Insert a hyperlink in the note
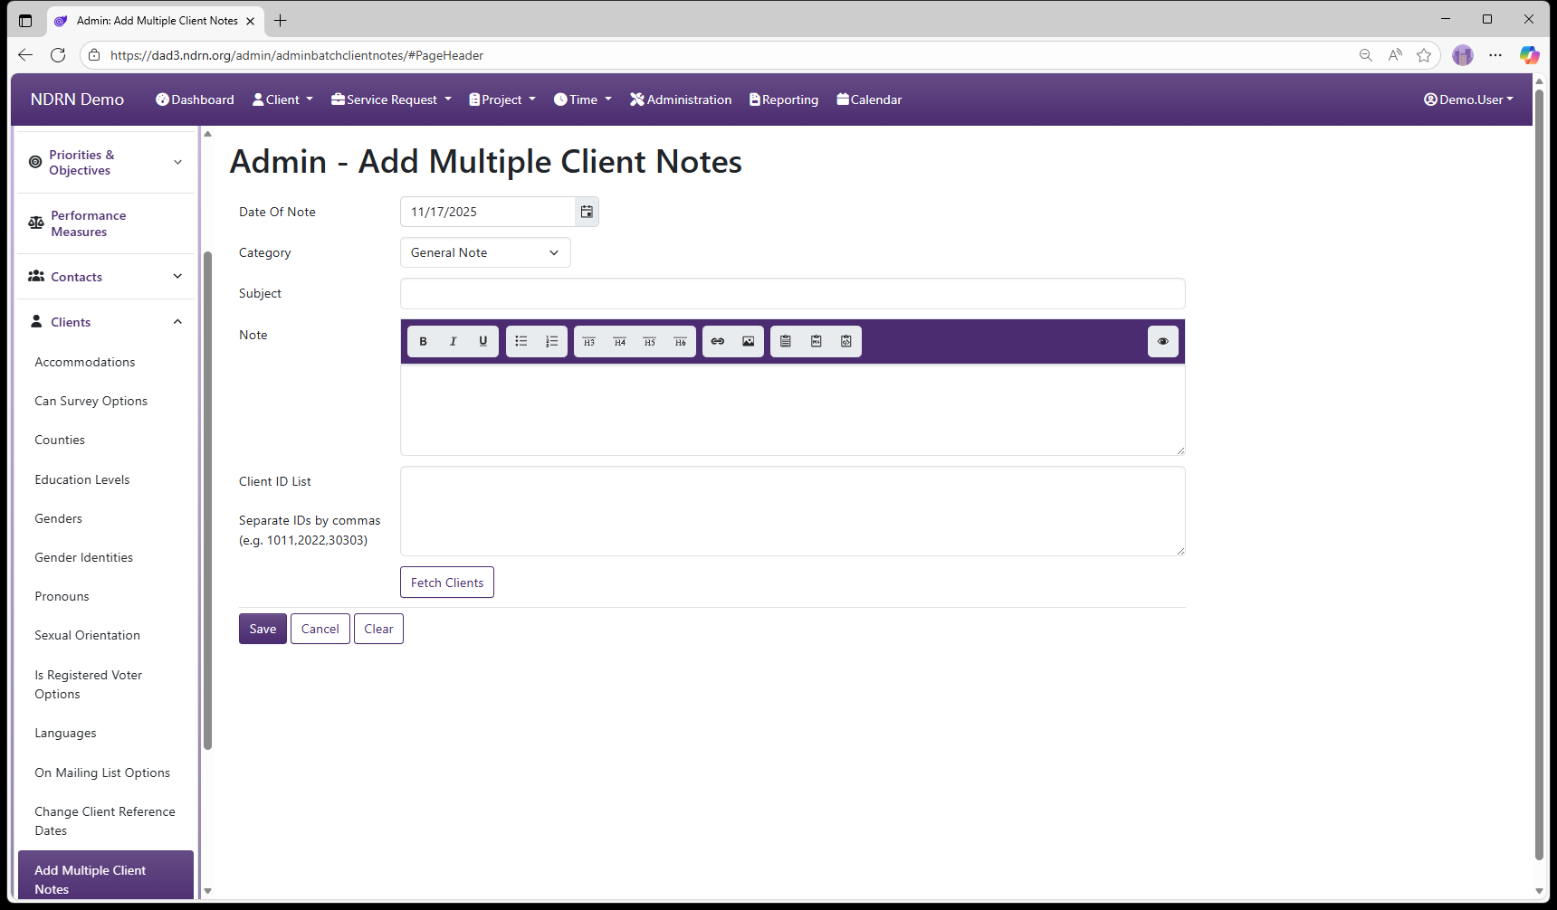The image size is (1557, 910). click(x=718, y=341)
